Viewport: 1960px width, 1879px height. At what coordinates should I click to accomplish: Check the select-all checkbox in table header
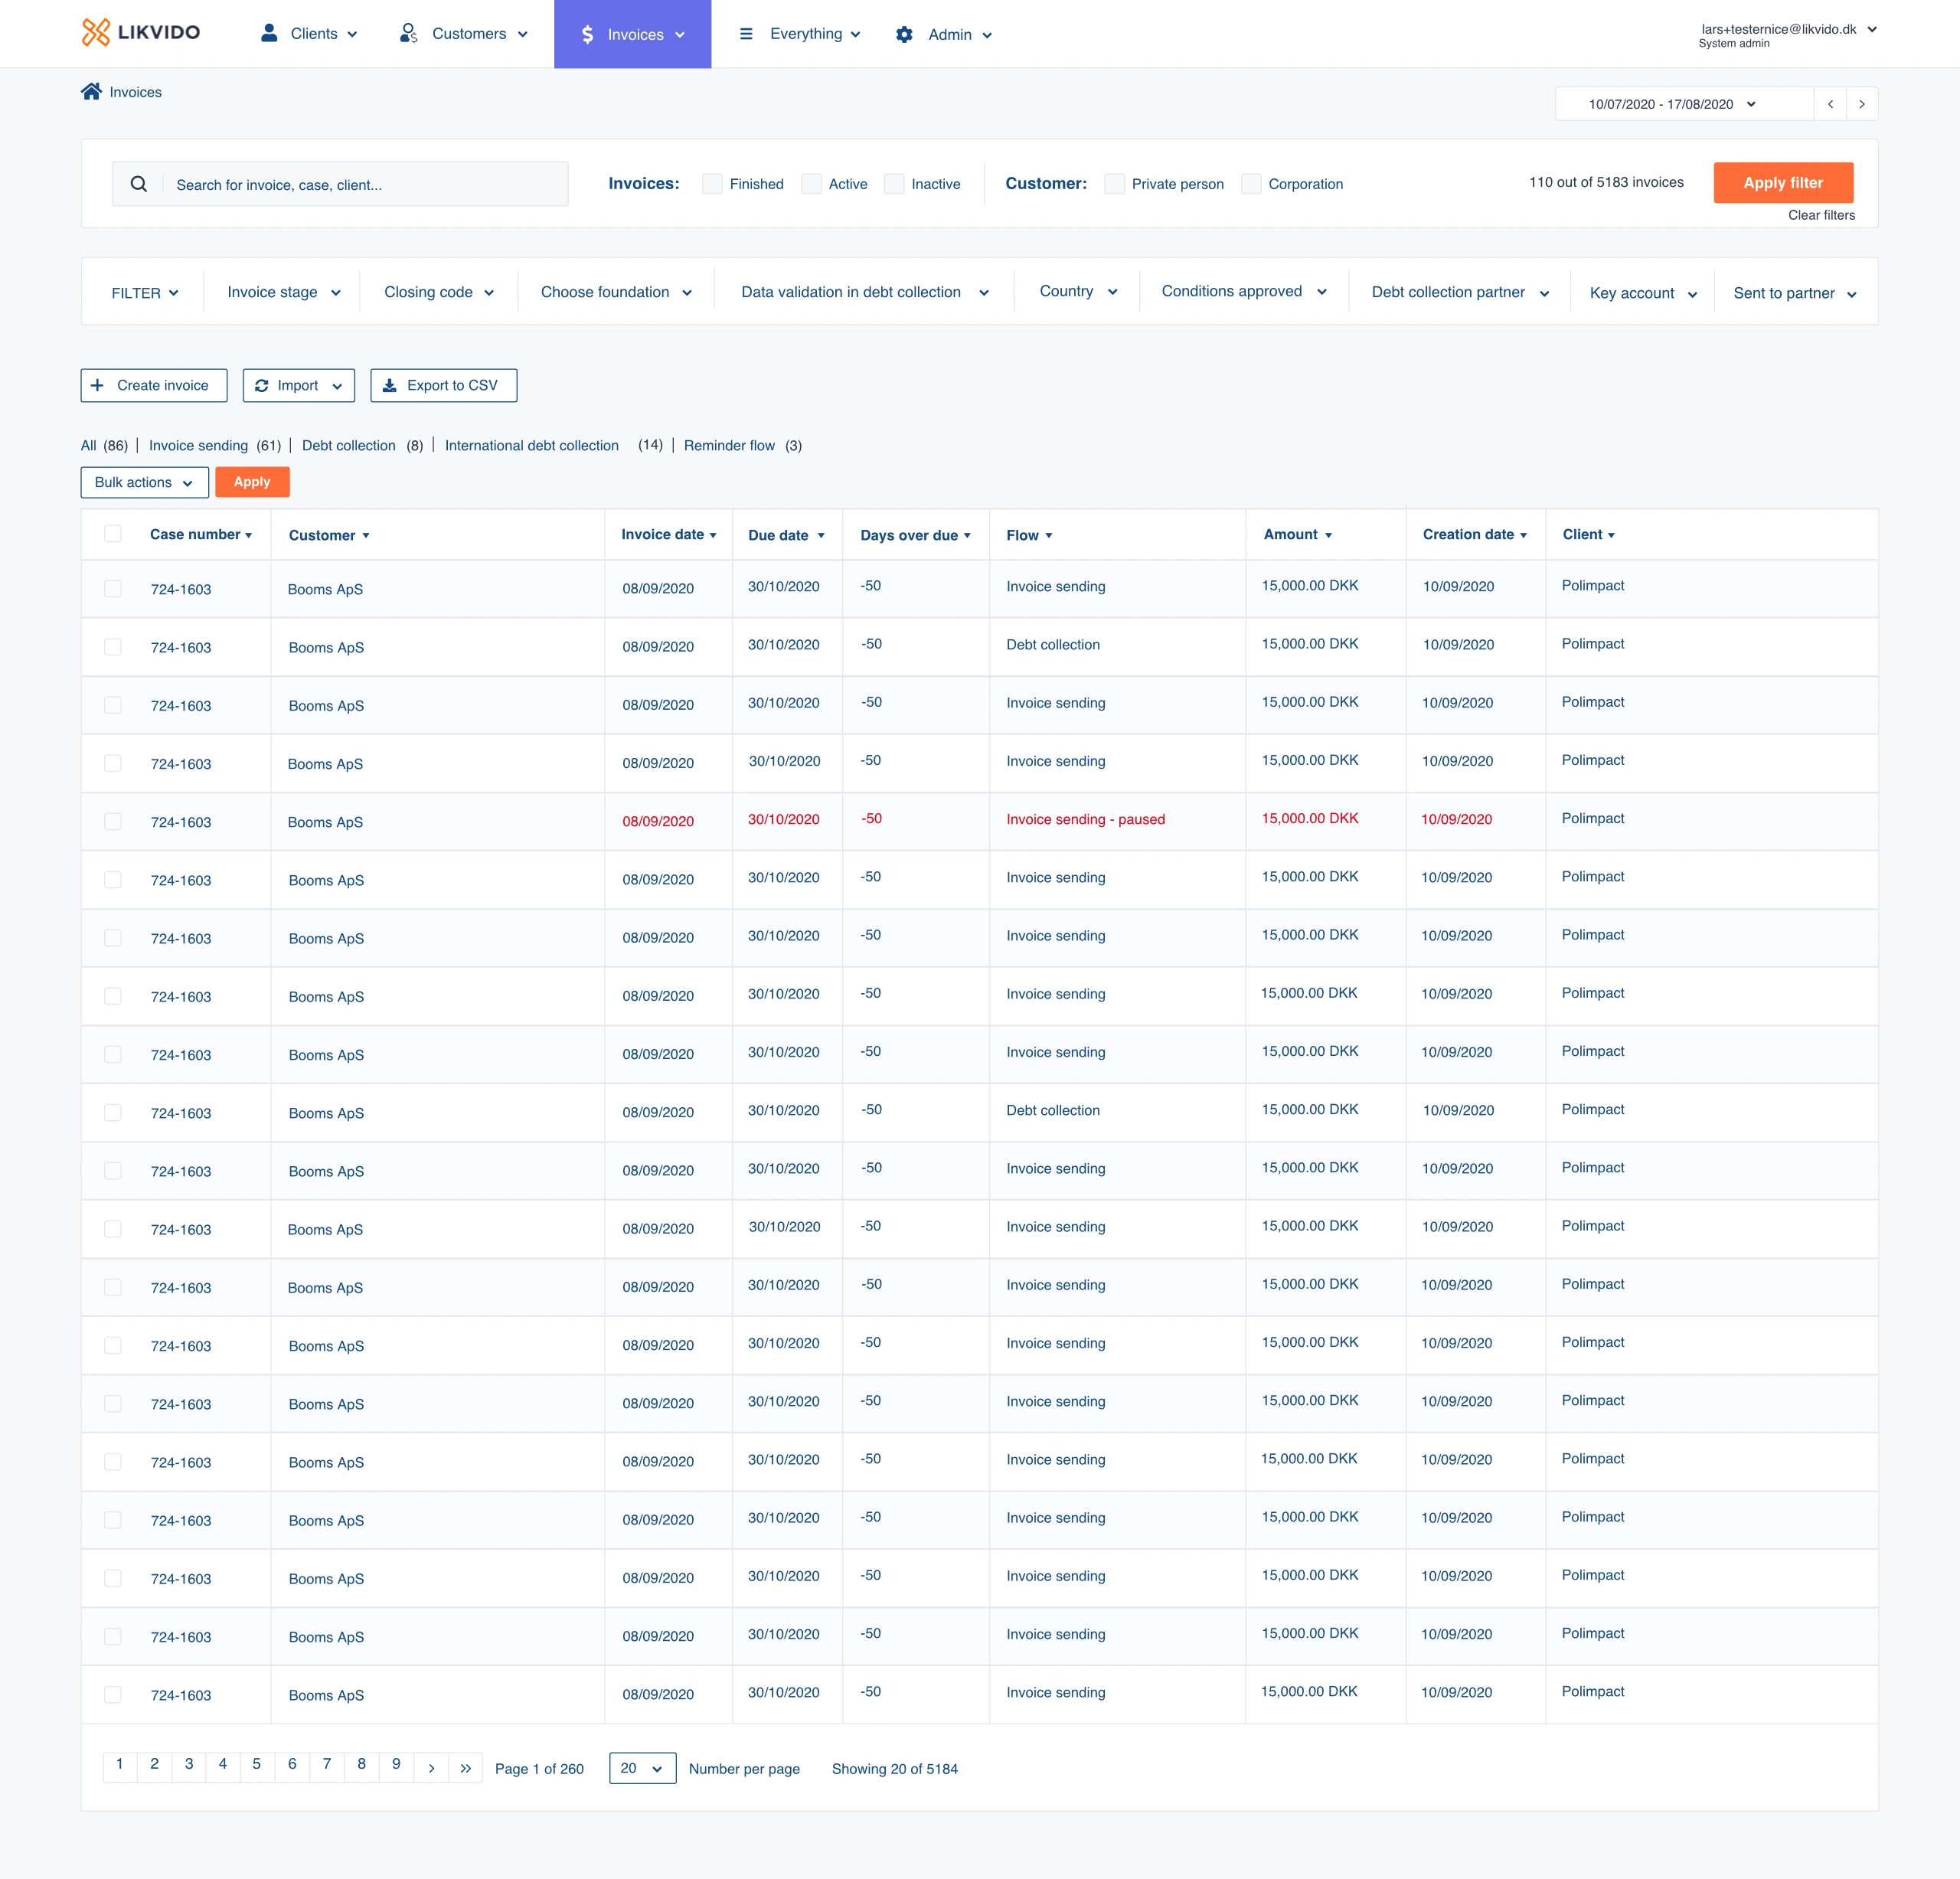click(113, 534)
